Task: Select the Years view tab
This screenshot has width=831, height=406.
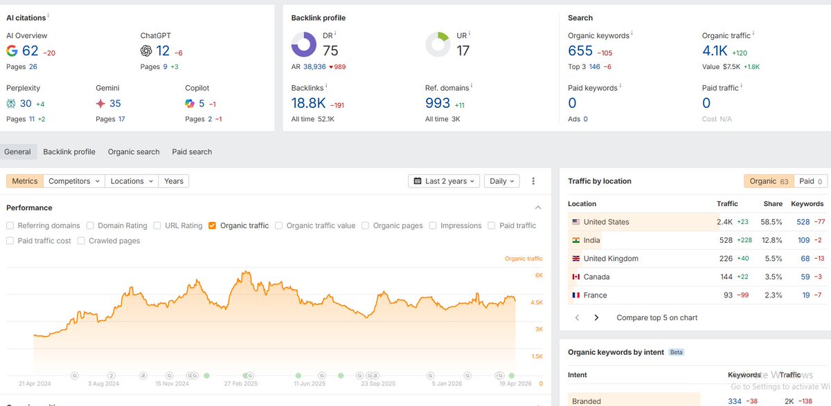Action: click(174, 181)
